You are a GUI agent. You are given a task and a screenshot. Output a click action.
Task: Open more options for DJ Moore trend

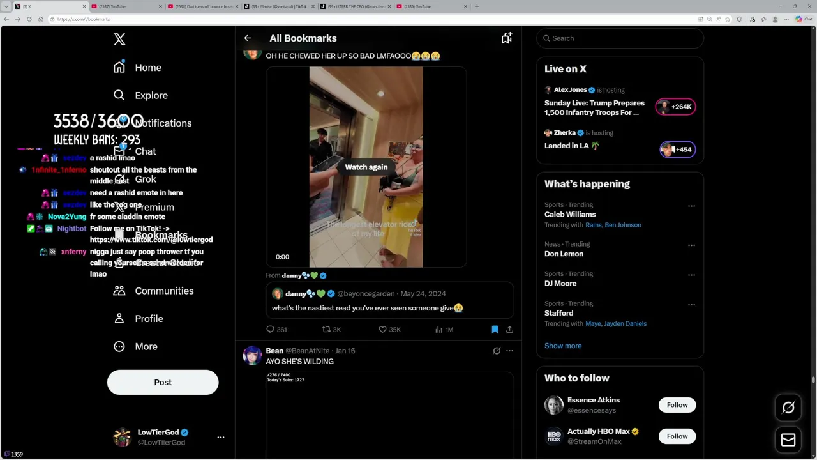point(691,275)
